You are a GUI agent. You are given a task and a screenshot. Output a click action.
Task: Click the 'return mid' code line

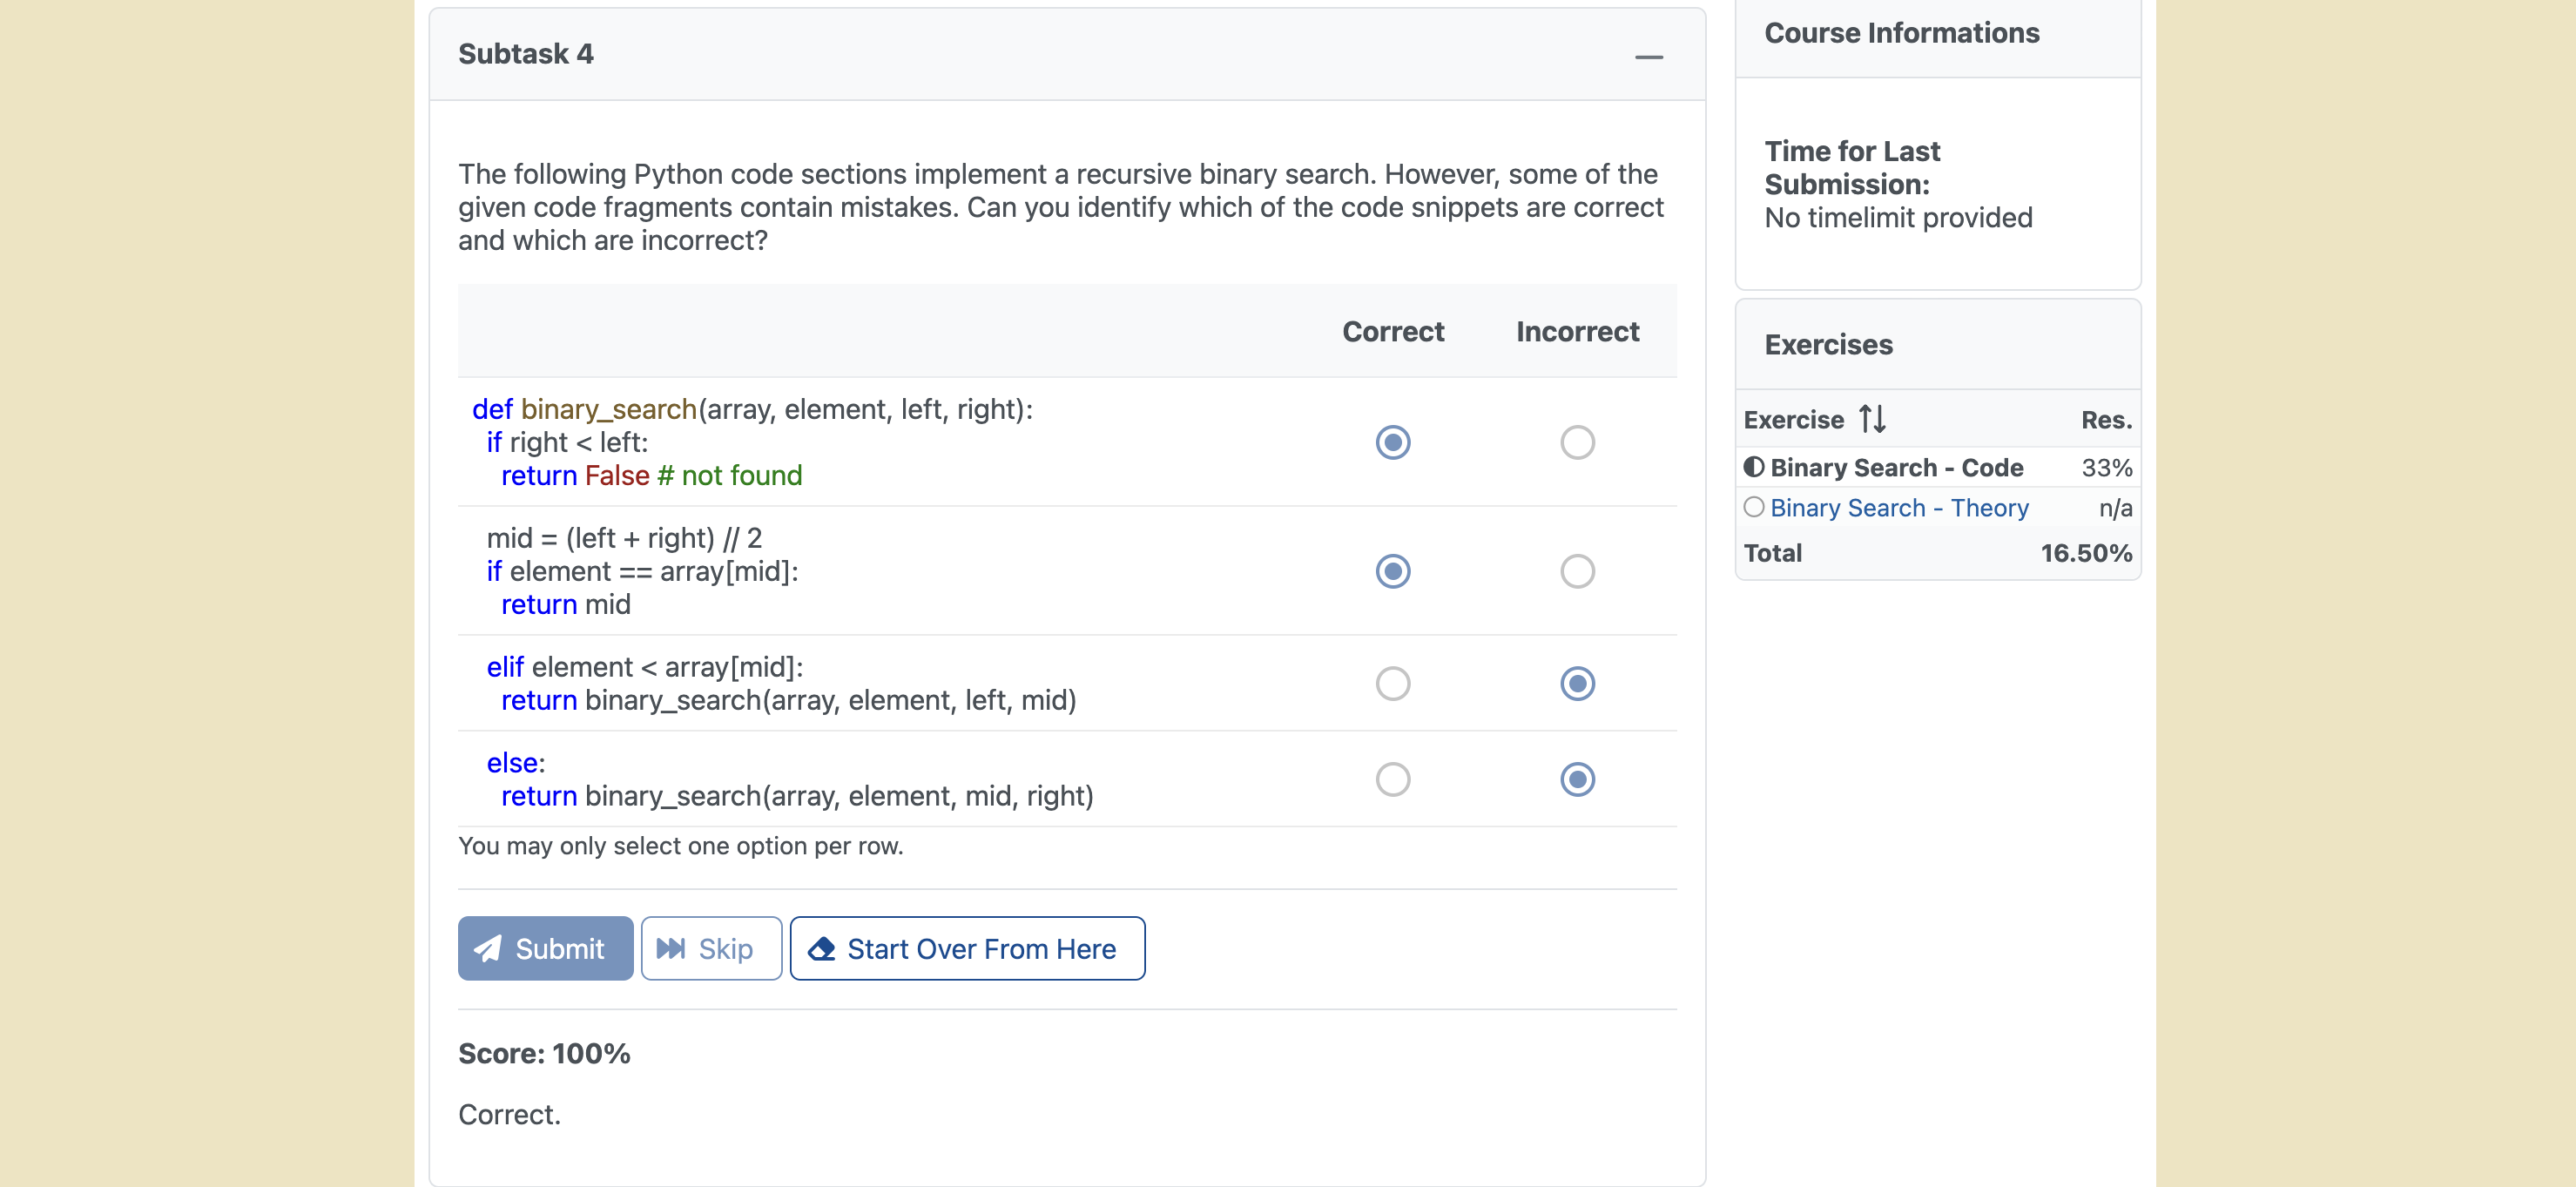(x=565, y=605)
